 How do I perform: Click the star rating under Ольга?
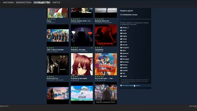[x=51, y=19]
